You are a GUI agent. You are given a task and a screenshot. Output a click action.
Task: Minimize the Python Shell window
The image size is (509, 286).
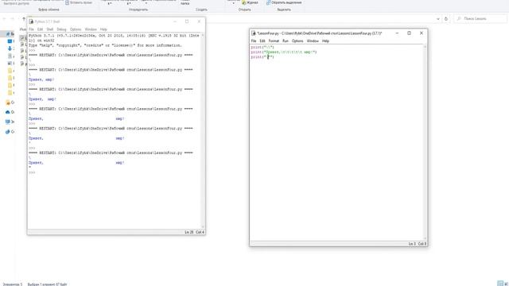tap(175, 21)
